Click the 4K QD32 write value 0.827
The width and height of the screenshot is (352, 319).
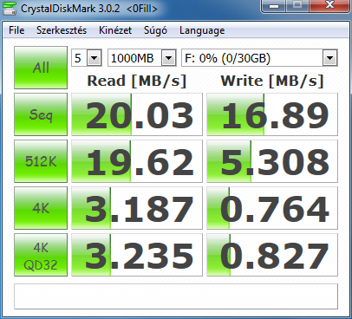(x=272, y=255)
